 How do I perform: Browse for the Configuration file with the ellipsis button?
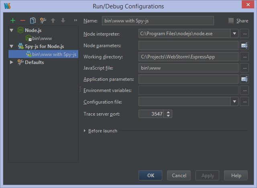coord(245,102)
